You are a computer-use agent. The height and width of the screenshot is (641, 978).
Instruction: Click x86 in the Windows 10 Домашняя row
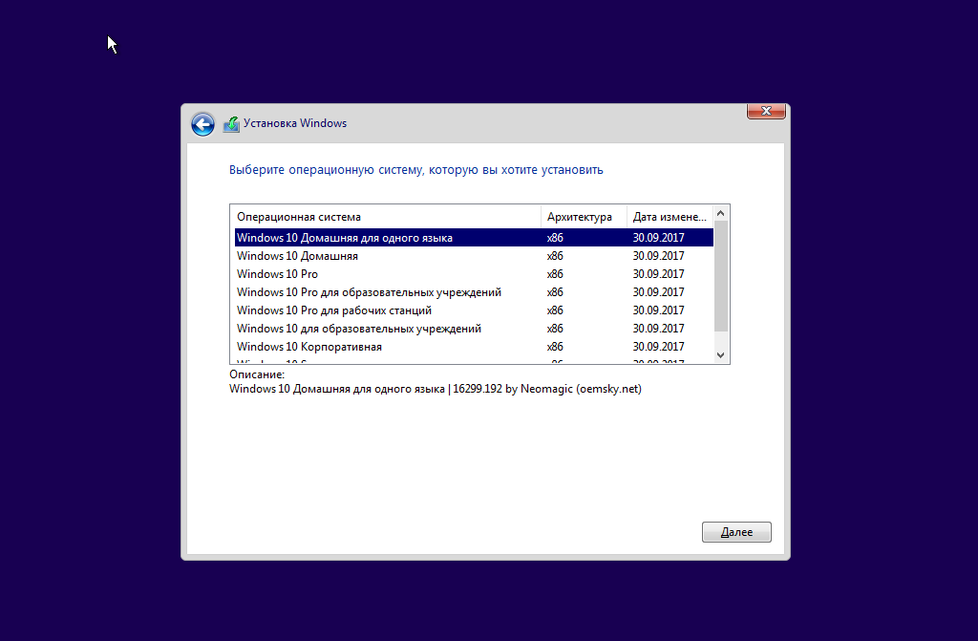[x=555, y=256]
